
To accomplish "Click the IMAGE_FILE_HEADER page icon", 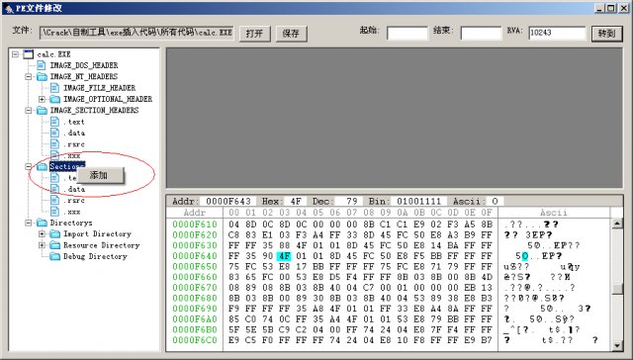I will click(55, 88).
